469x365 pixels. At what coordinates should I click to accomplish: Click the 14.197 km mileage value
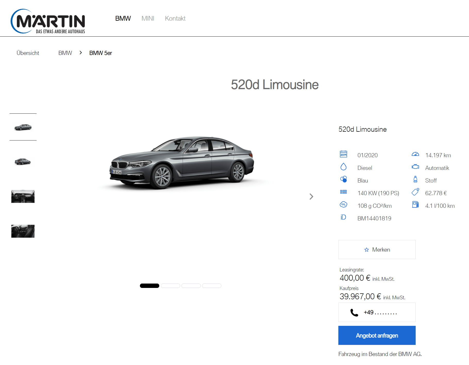click(438, 155)
